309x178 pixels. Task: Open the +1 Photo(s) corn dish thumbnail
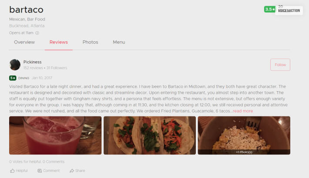[x=244, y=135]
